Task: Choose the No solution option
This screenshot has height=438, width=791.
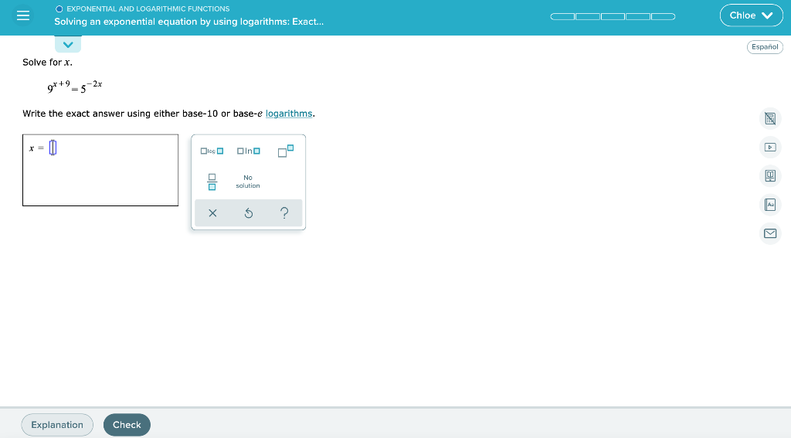Action: click(248, 182)
